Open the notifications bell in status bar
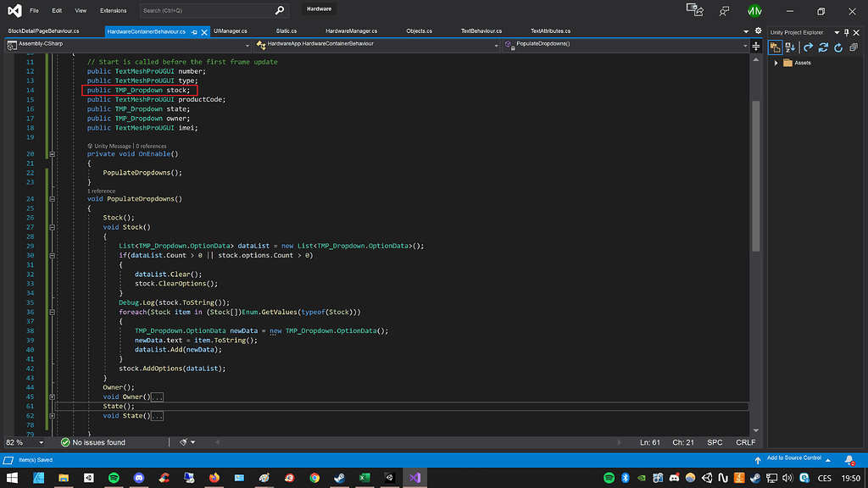Screen dimensions: 868x488 click(849, 459)
